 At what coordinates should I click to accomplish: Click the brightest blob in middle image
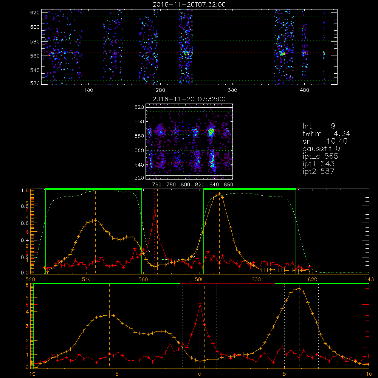pos(211,132)
